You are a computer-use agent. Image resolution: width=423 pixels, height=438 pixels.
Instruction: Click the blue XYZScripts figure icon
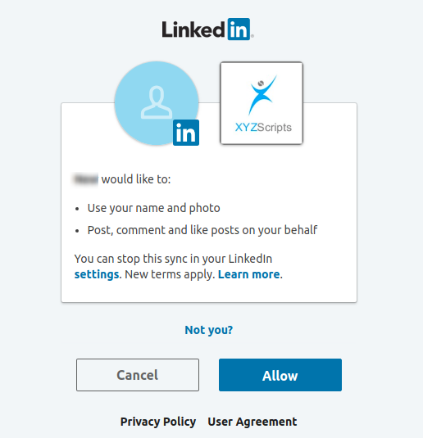[x=262, y=95]
